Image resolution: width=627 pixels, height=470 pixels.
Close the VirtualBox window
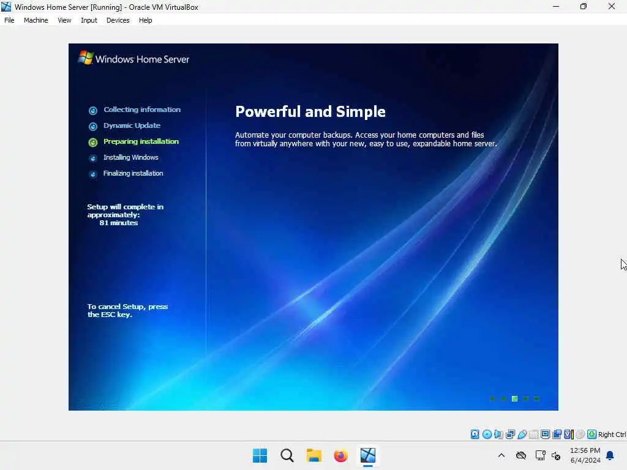coord(612,6)
